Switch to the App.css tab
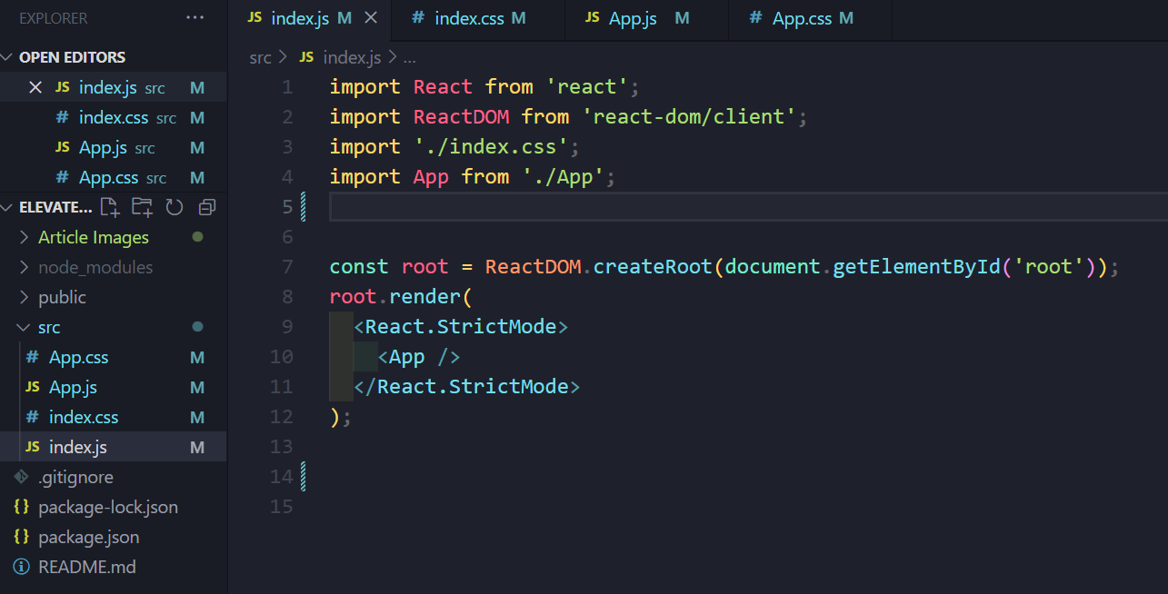 (x=801, y=18)
